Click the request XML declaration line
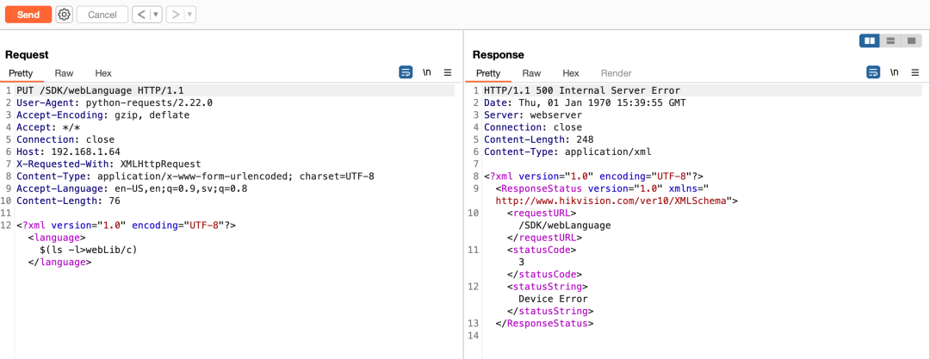The height and width of the screenshot is (359, 930). 126,225
